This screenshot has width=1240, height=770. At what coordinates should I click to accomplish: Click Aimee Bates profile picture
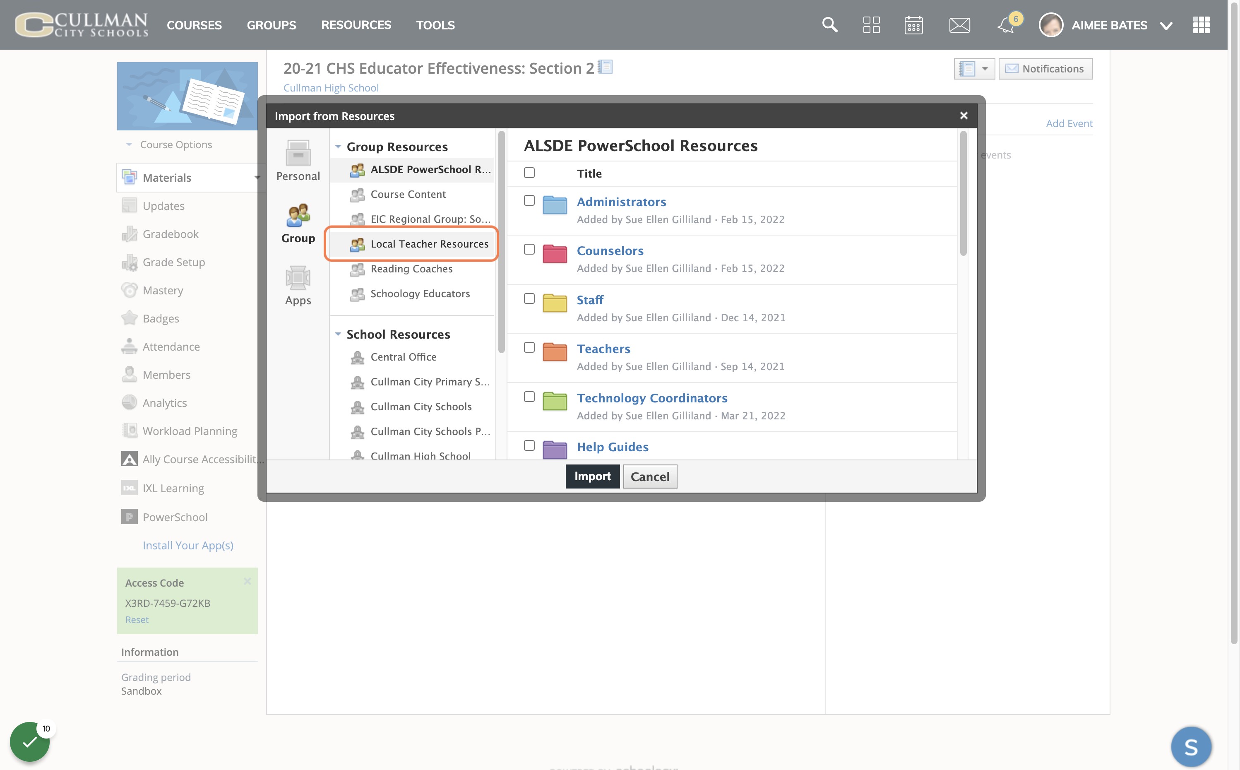(x=1050, y=24)
